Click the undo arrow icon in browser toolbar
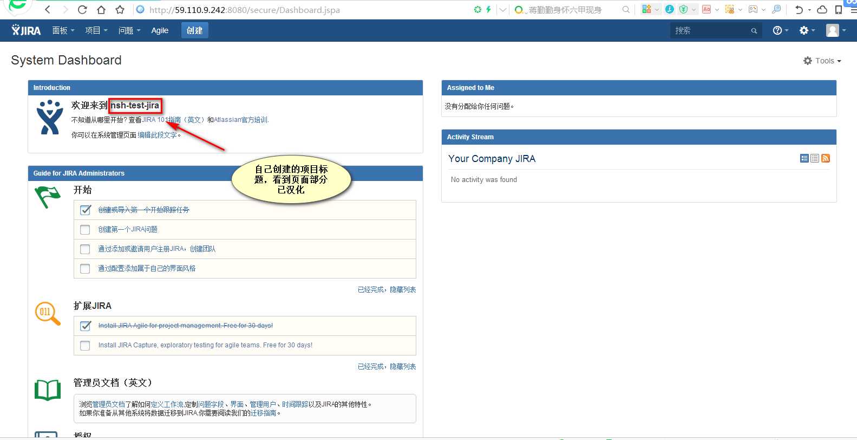857x440 pixels. (x=799, y=9)
